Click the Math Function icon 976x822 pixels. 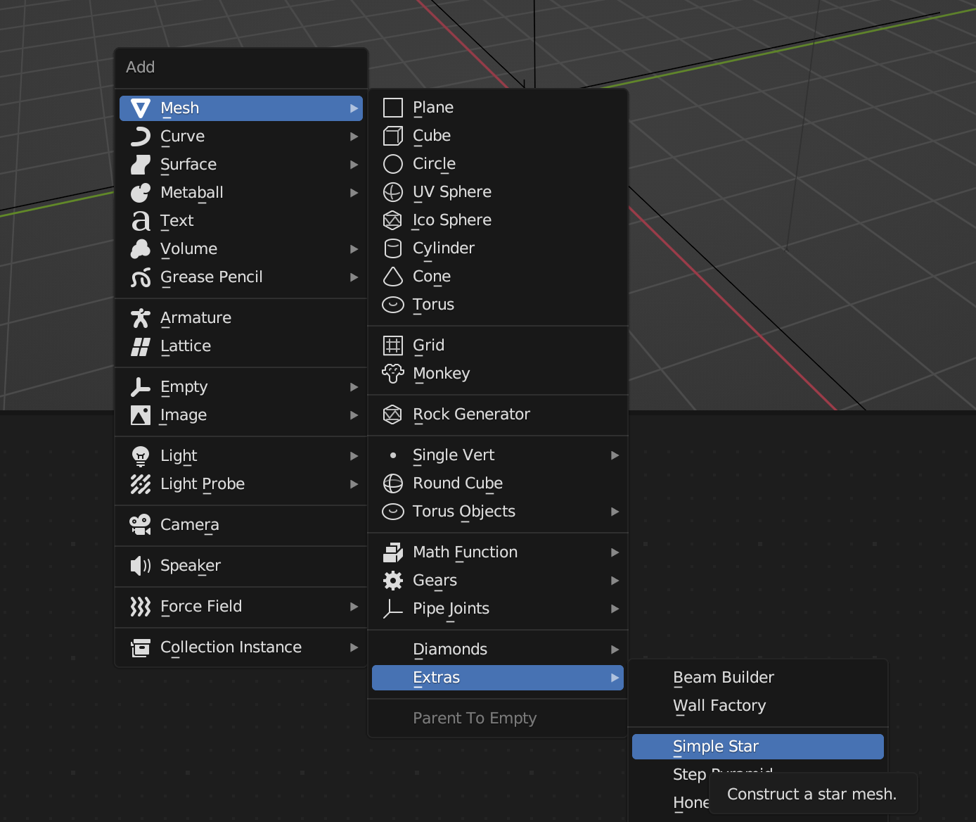click(x=393, y=552)
